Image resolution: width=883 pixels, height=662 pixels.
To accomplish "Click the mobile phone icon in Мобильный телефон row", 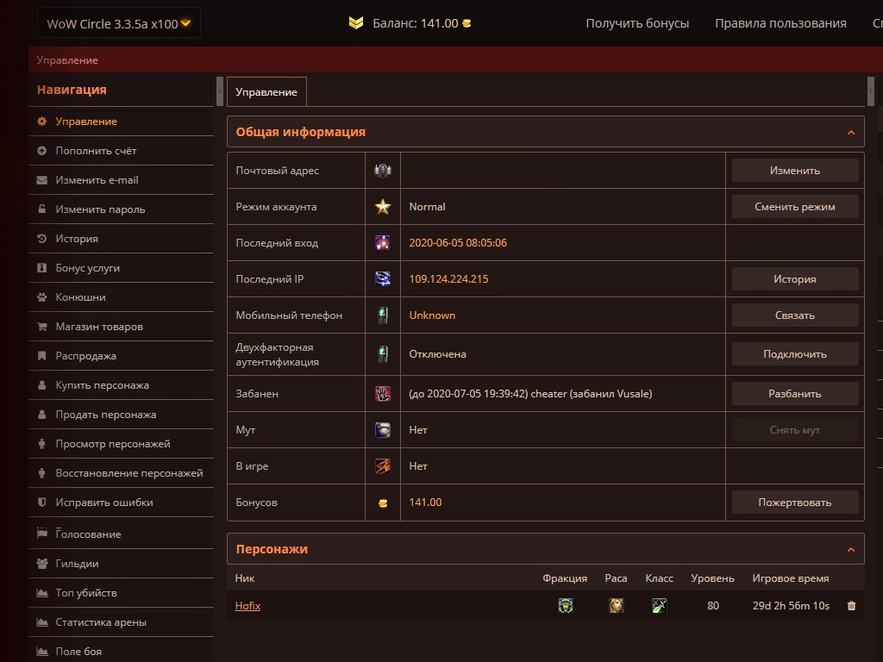I will (x=383, y=315).
